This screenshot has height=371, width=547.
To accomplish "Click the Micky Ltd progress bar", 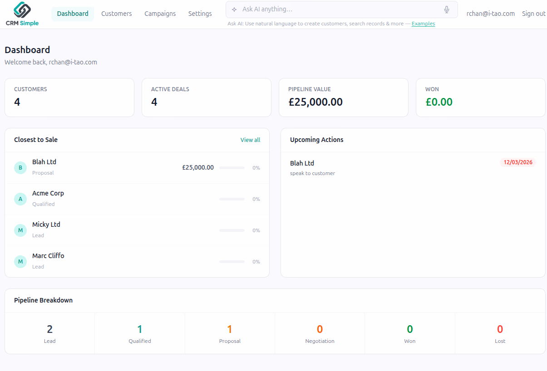I will pos(232,230).
